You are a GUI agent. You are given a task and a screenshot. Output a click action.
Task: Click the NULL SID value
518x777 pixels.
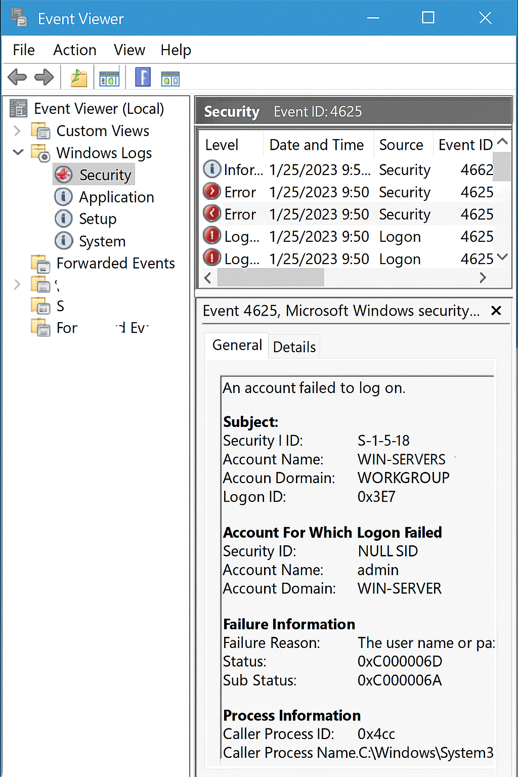coord(388,551)
